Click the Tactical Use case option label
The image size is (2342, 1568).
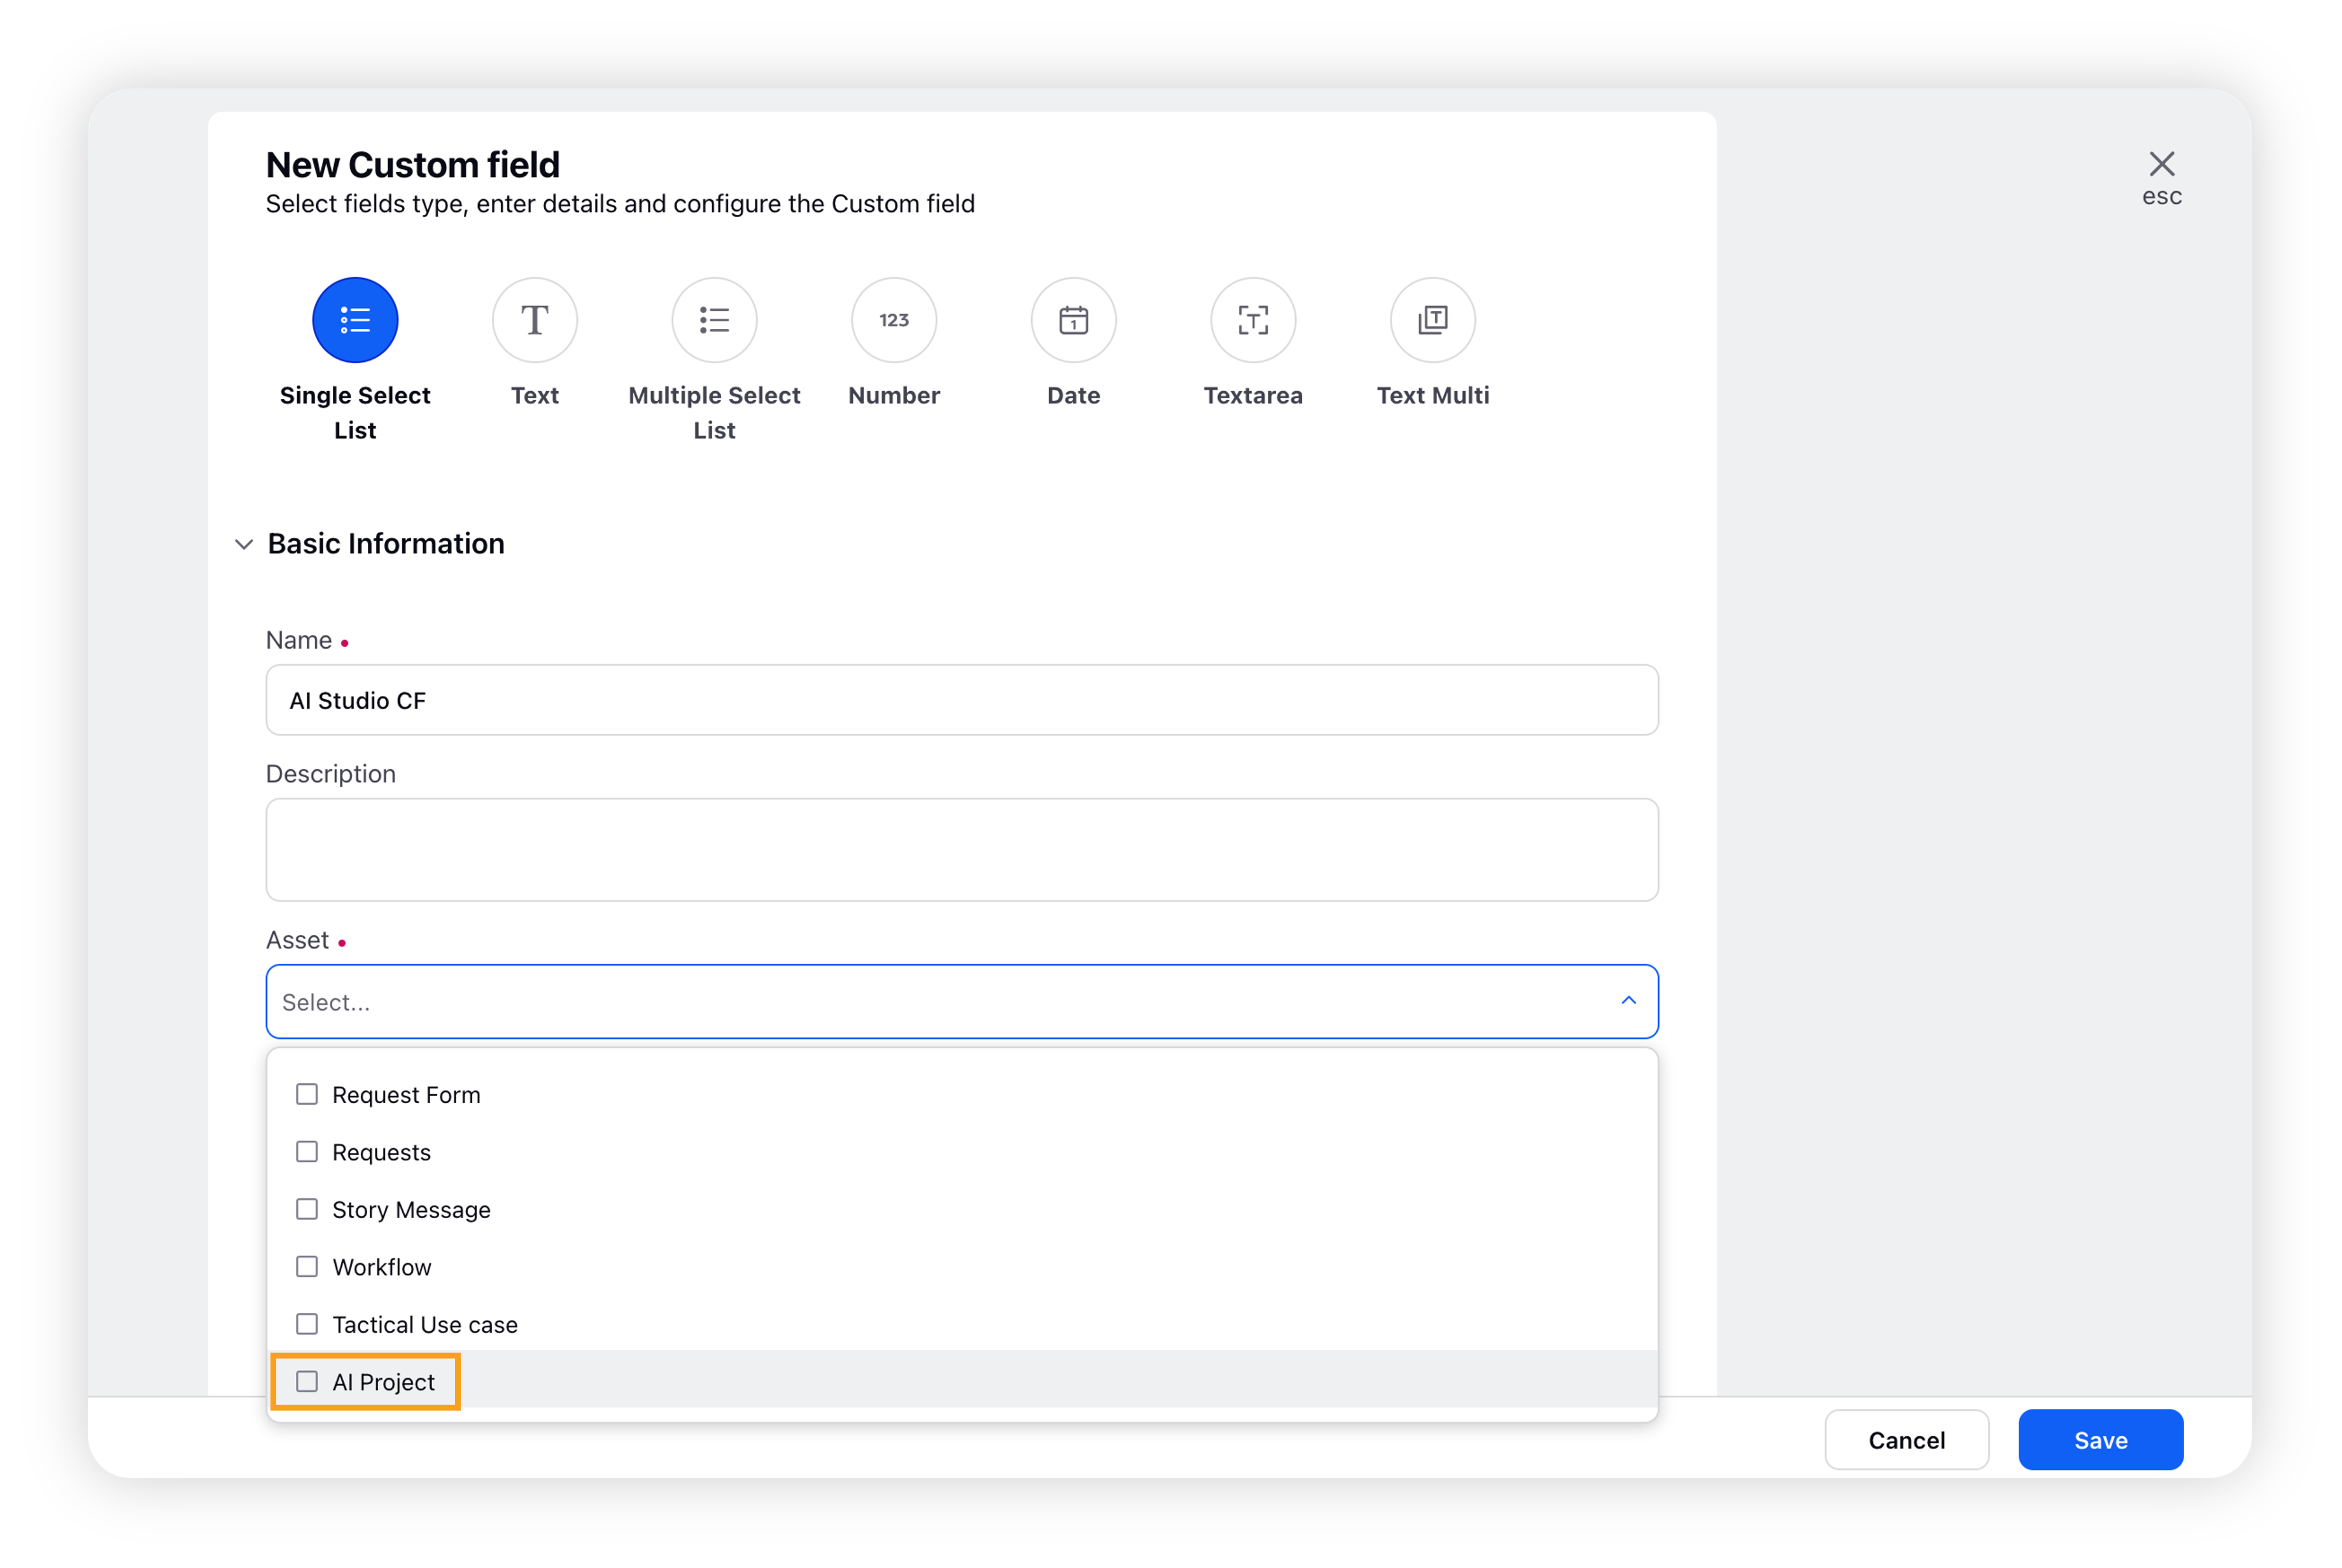pos(425,1325)
